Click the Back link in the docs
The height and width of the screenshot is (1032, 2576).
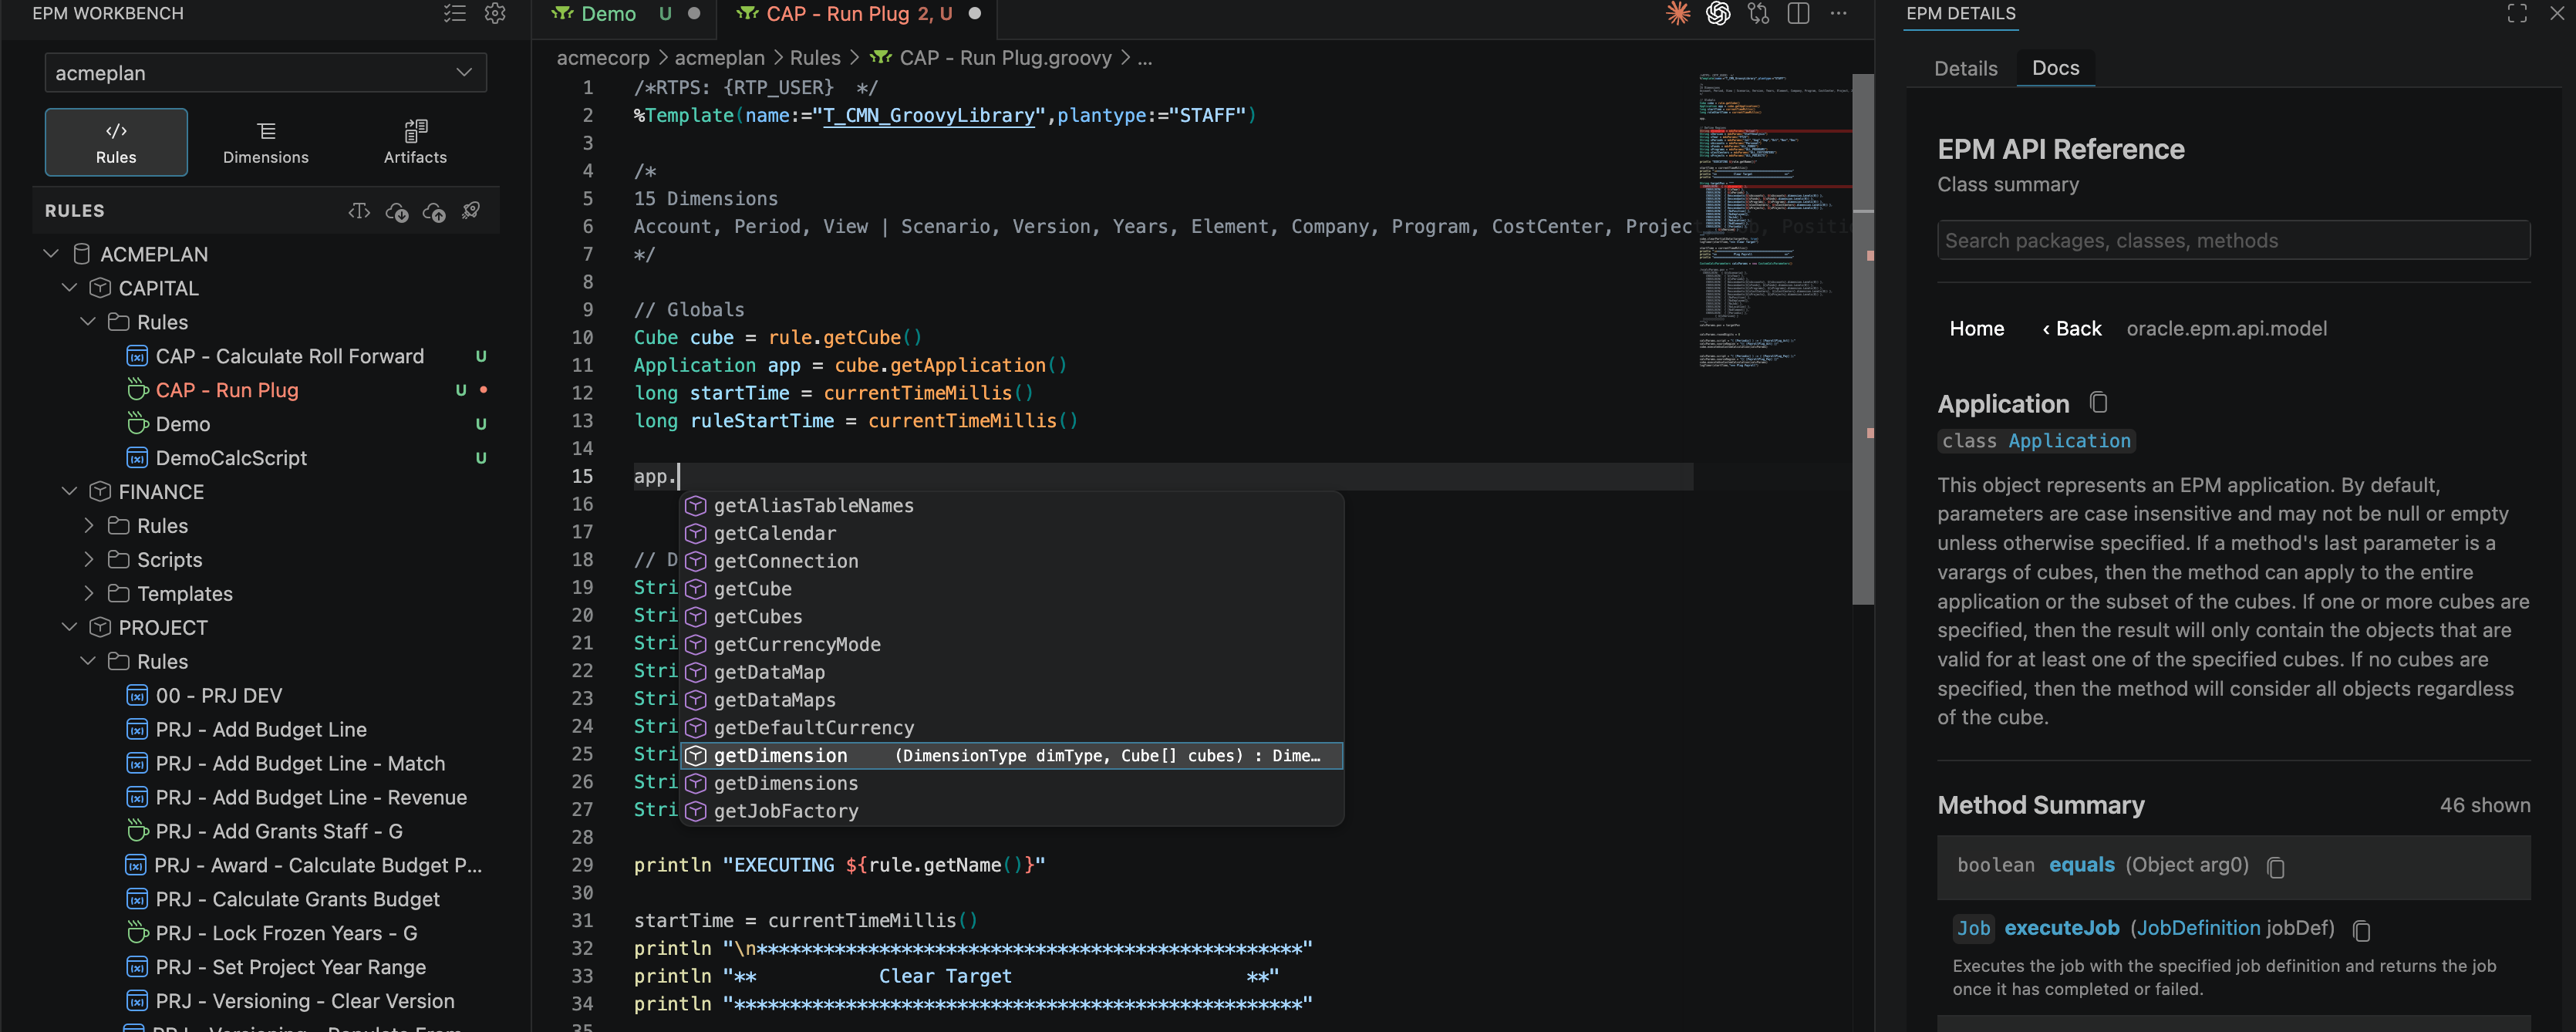(2071, 329)
